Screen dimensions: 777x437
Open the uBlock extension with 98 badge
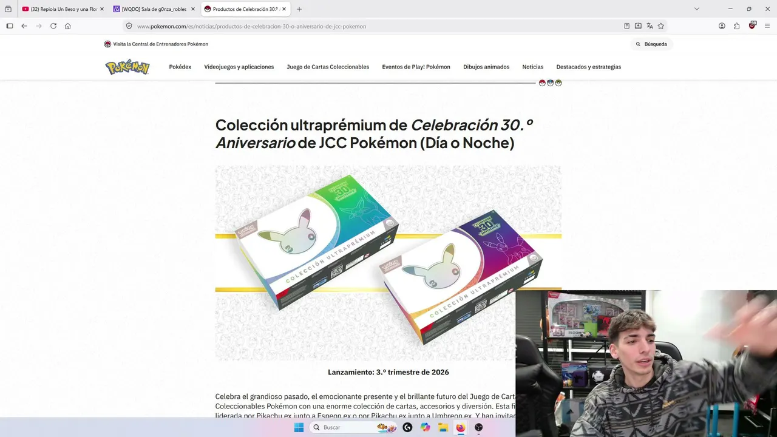(x=752, y=25)
